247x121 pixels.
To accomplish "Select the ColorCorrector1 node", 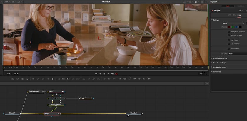I will (56, 105).
